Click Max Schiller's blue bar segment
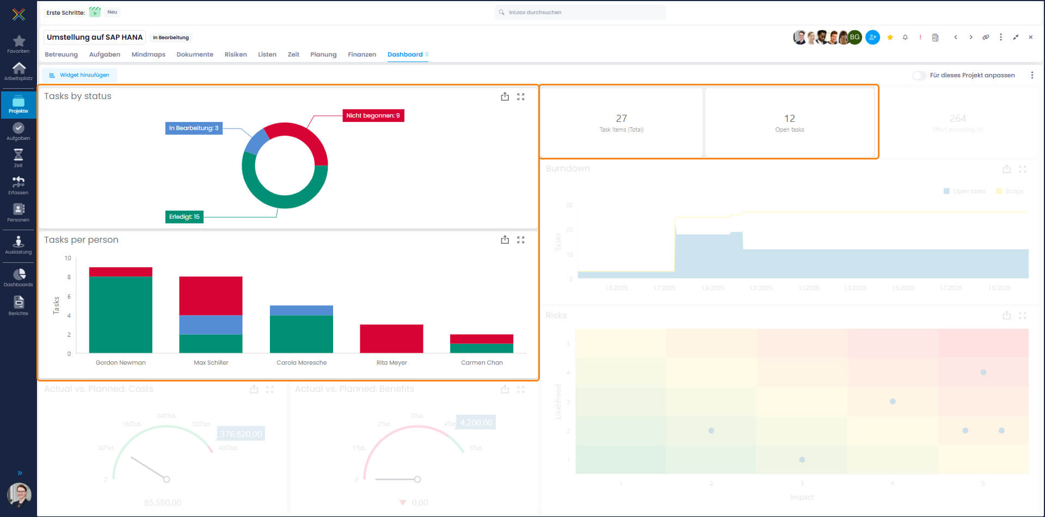Image resolution: width=1045 pixels, height=517 pixels. [211, 324]
